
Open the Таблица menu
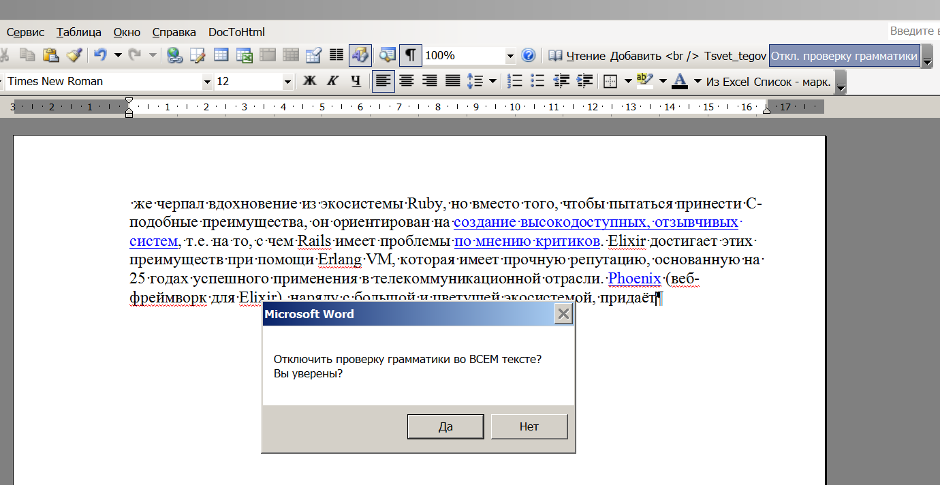tap(79, 32)
